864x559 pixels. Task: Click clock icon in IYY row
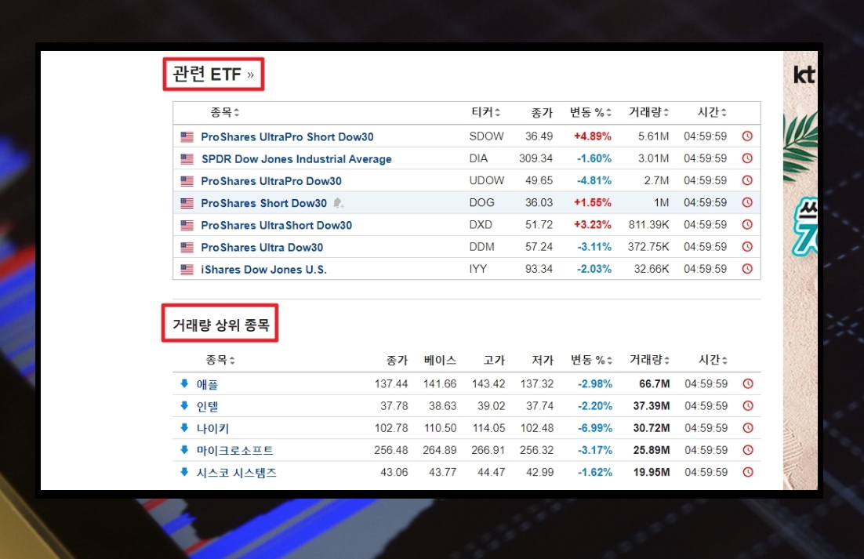click(747, 269)
